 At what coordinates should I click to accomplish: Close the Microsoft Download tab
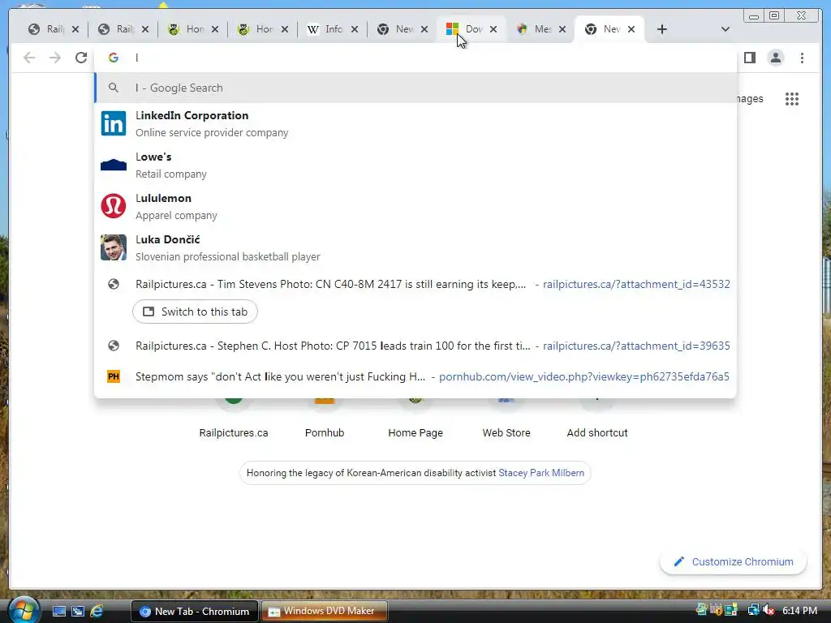(493, 29)
